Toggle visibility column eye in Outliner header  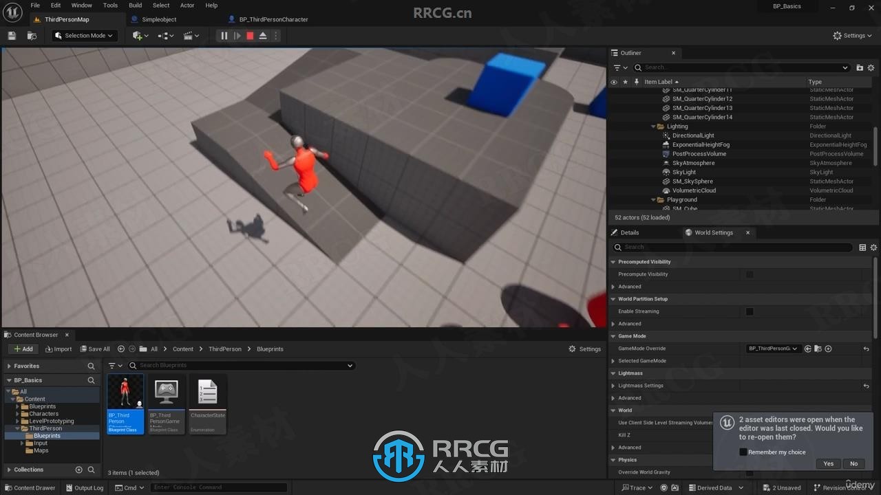(x=614, y=82)
